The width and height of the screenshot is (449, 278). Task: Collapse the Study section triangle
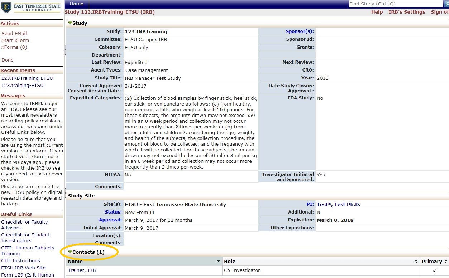(70, 23)
